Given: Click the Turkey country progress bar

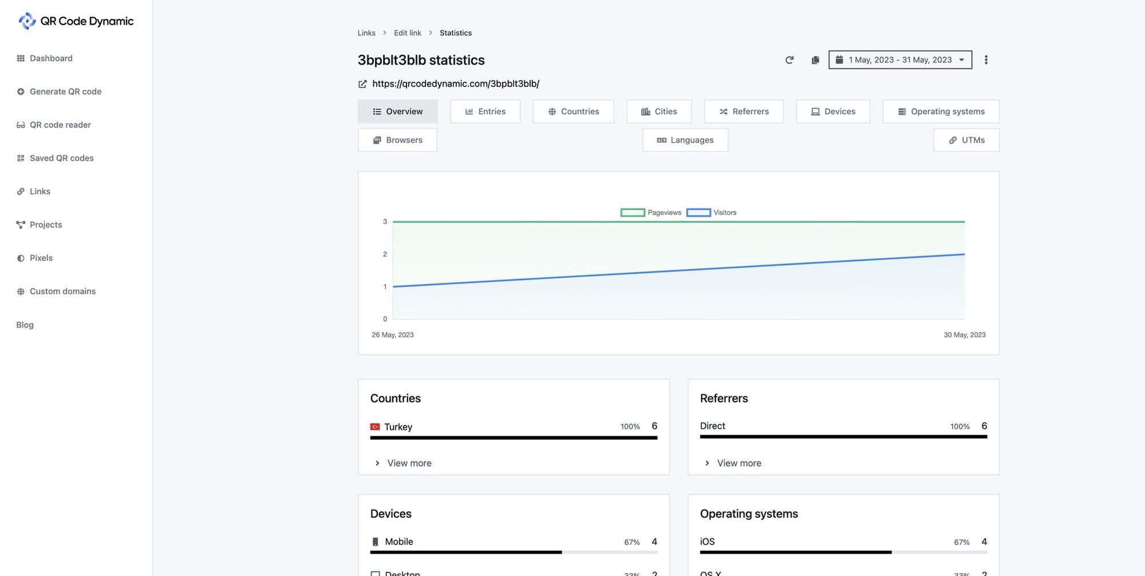Looking at the screenshot, I should coord(514,438).
